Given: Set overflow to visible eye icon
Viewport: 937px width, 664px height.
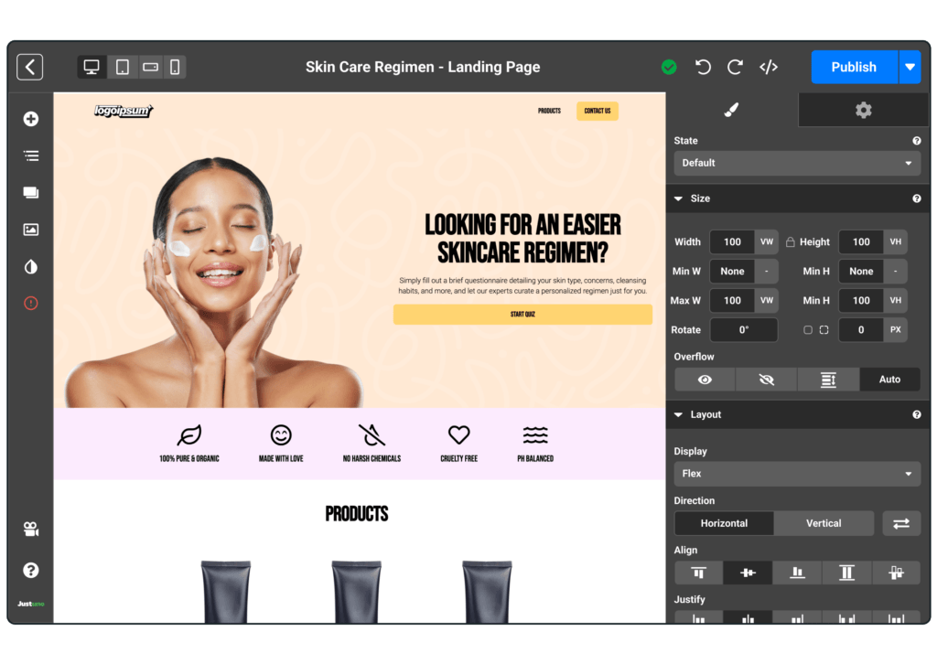Looking at the screenshot, I should tap(705, 380).
